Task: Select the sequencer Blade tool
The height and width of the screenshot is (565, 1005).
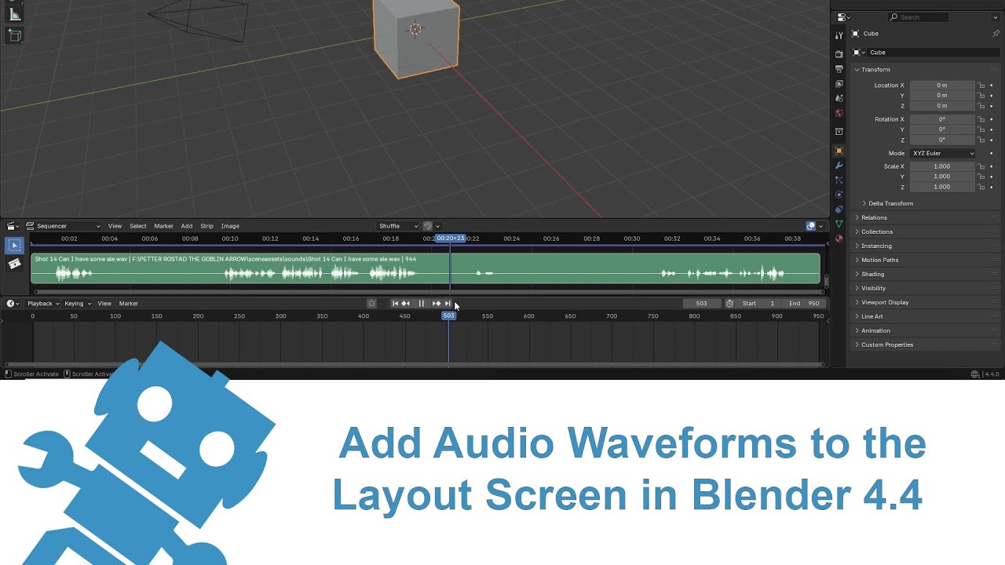Action: pos(14,264)
